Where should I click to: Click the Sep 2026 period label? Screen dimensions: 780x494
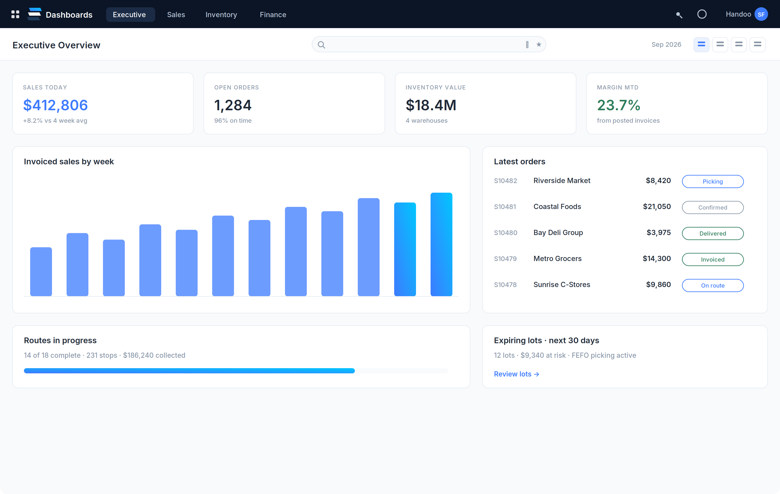[x=666, y=44]
